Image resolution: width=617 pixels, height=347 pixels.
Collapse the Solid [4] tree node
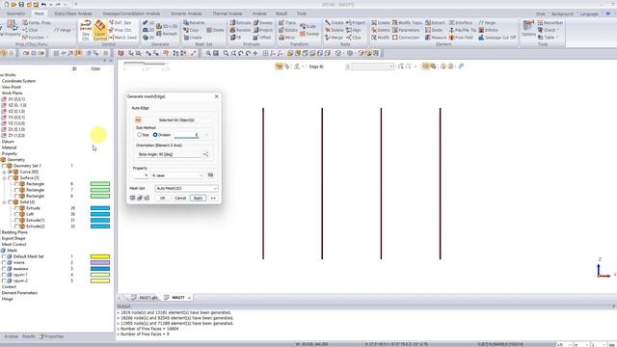tap(4, 202)
